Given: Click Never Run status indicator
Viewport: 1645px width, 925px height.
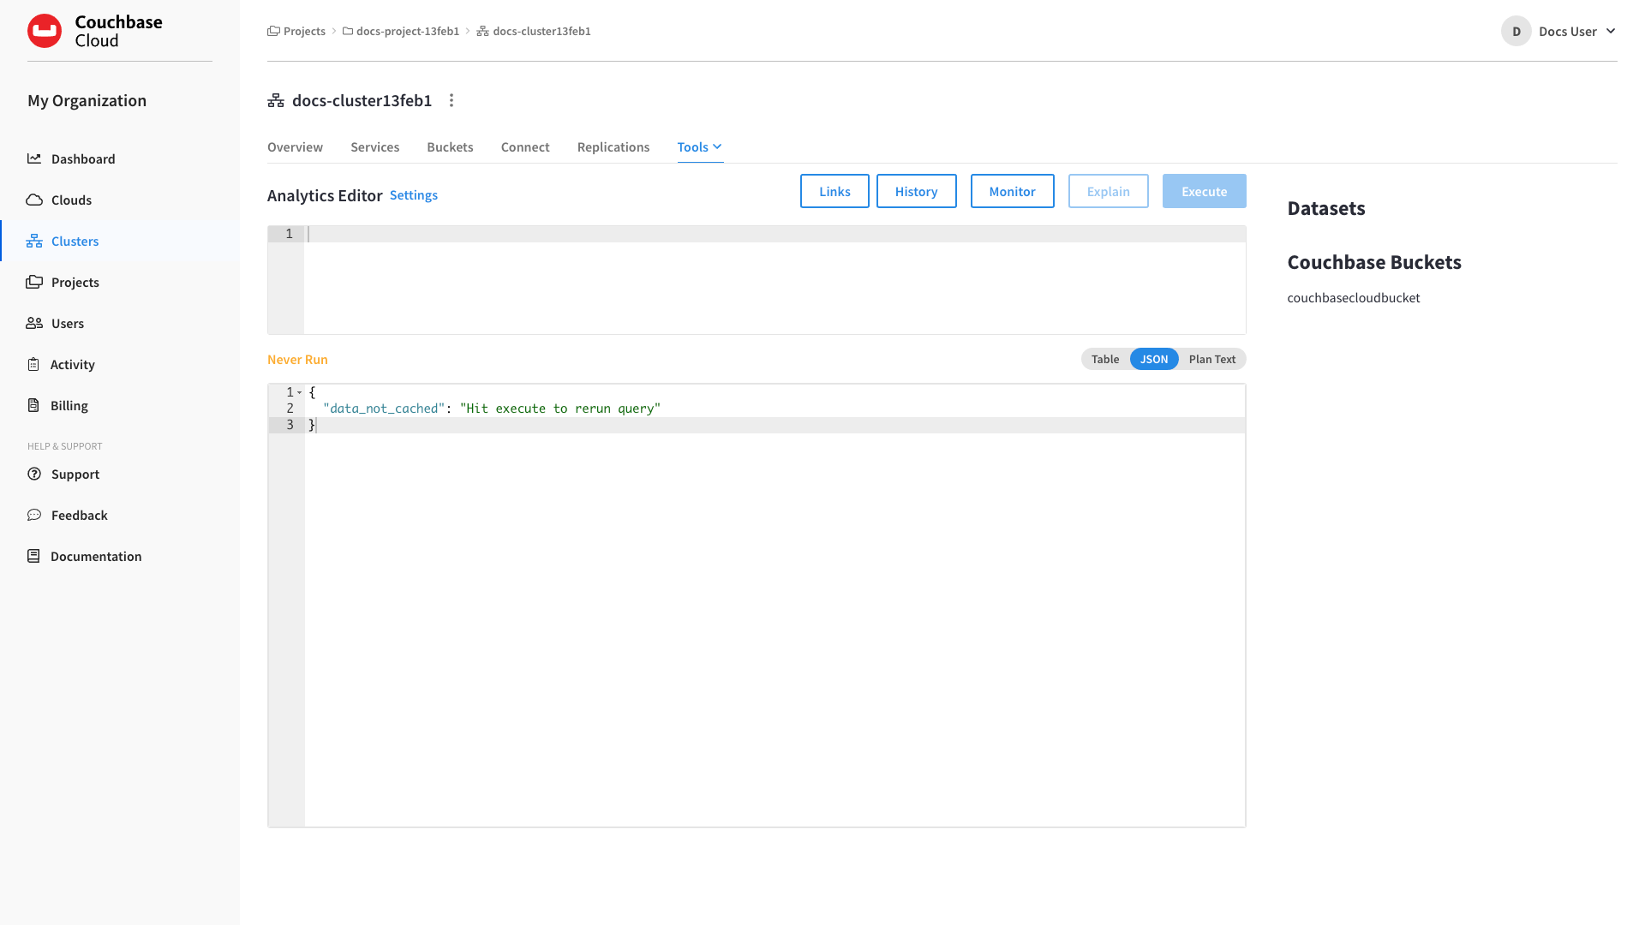Looking at the screenshot, I should 297,359.
